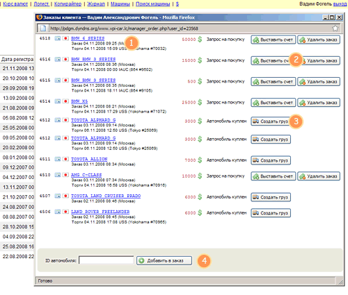The image size is (348, 295).
Task: Click Japan flag of LAND ROVER FREELANDER order
Action: (x=65, y=212)
